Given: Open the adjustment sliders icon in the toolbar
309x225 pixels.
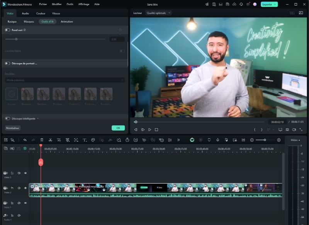Looking at the screenshot, I should (170, 140).
